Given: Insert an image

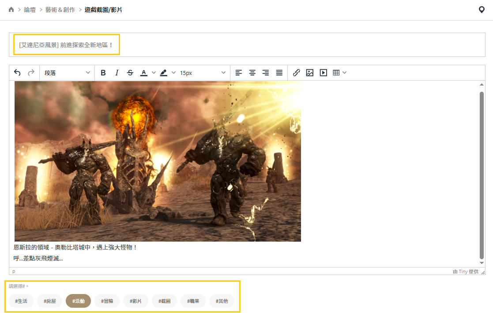Looking at the screenshot, I should 310,73.
